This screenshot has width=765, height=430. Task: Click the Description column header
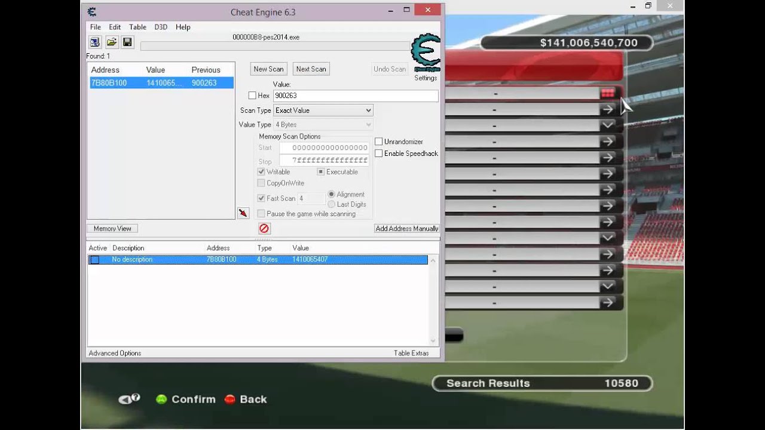coord(128,248)
